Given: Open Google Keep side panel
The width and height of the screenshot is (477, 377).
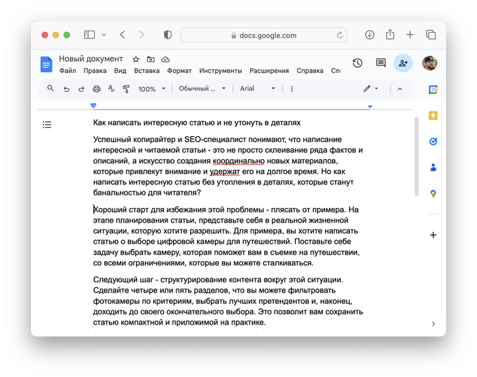Looking at the screenshot, I should [x=433, y=116].
